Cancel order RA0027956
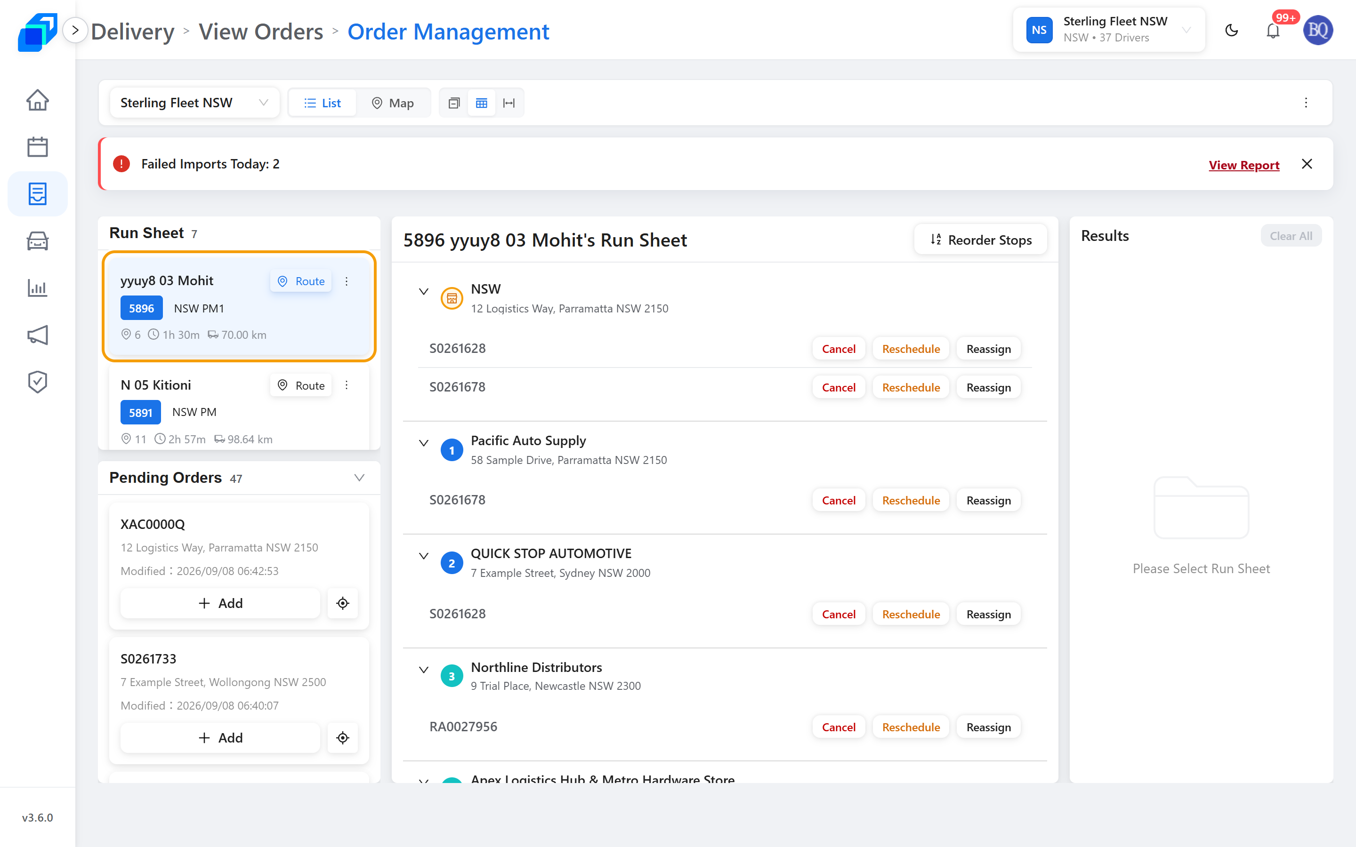 [x=838, y=727]
